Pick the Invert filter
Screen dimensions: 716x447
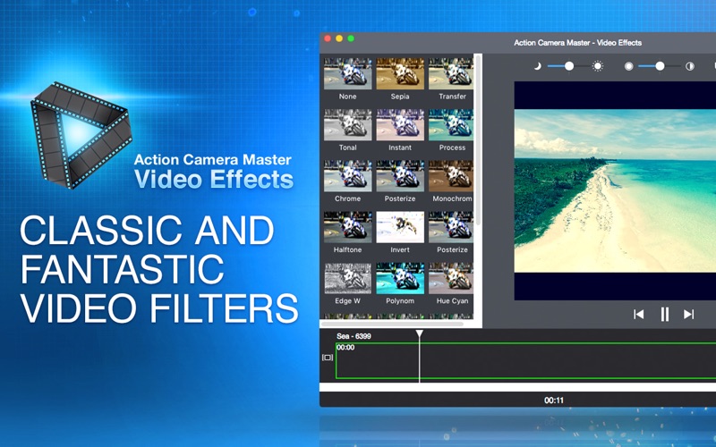click(400, 226)
